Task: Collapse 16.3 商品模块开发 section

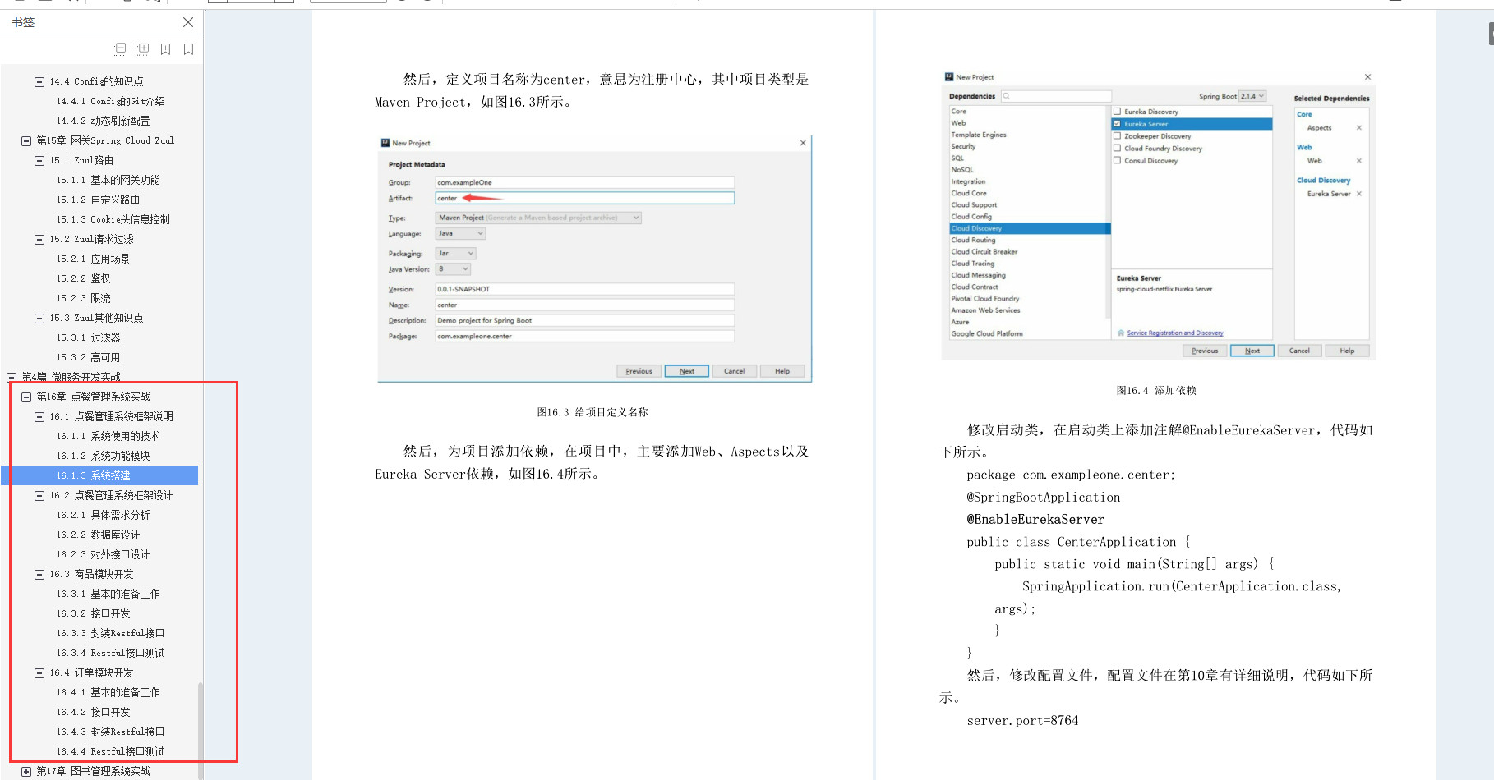Action: [39, 574]
